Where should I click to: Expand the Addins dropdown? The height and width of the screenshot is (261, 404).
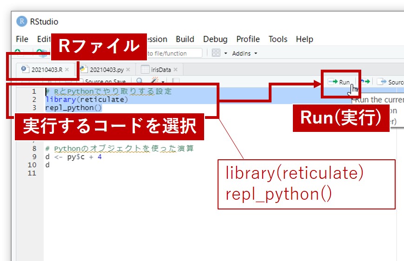point(245,53)
